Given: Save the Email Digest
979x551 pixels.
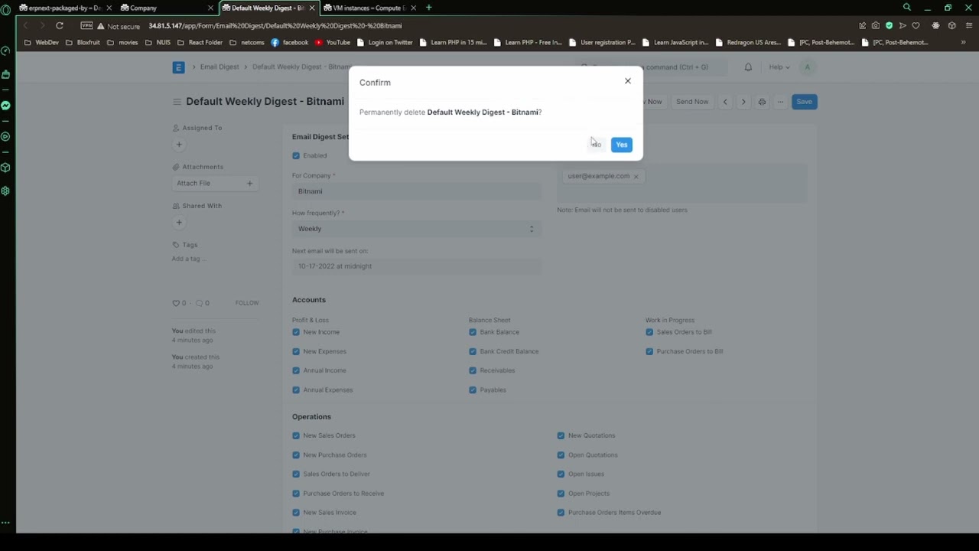Looking at the screenshot, I should click(804, 102).
